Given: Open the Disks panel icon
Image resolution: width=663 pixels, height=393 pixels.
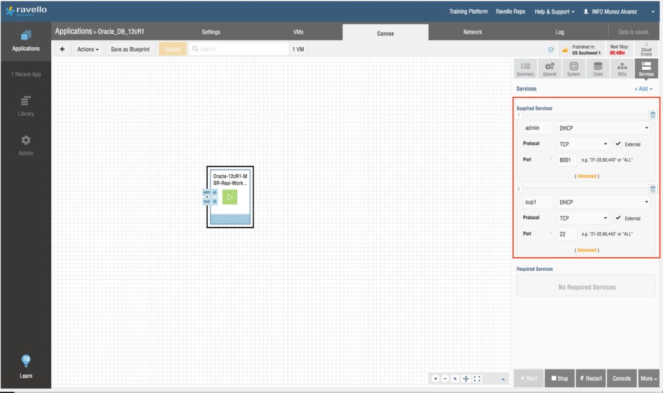Looking at the screenshot, I should (x=597, y=69).
